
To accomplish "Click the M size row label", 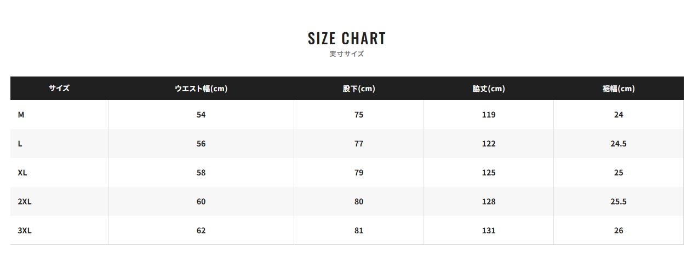I will point(21,115).
